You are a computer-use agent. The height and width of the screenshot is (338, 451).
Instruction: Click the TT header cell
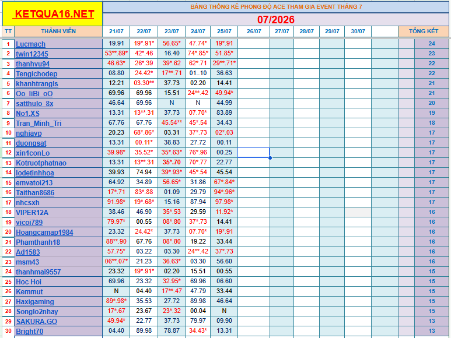pyautogui.click(x=8, y=31)
